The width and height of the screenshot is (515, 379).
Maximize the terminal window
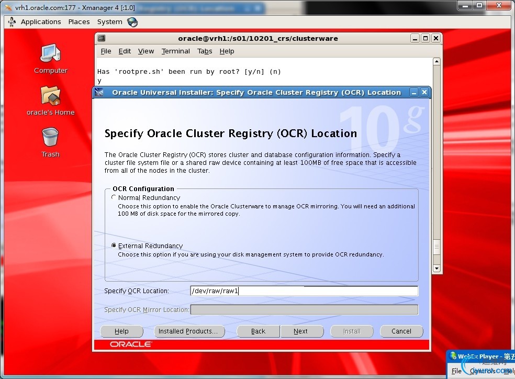point(426,38)
